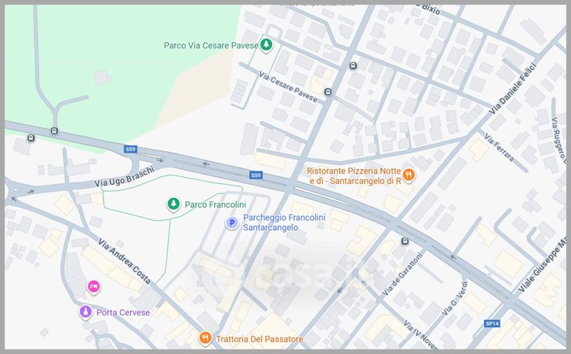Click the bus stop icon beside Via Cesare Pavese label
The image size is (571, 354).
328,92
